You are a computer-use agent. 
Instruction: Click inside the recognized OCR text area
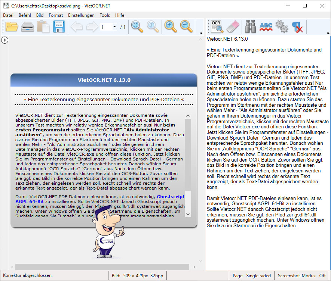point(267,246)
